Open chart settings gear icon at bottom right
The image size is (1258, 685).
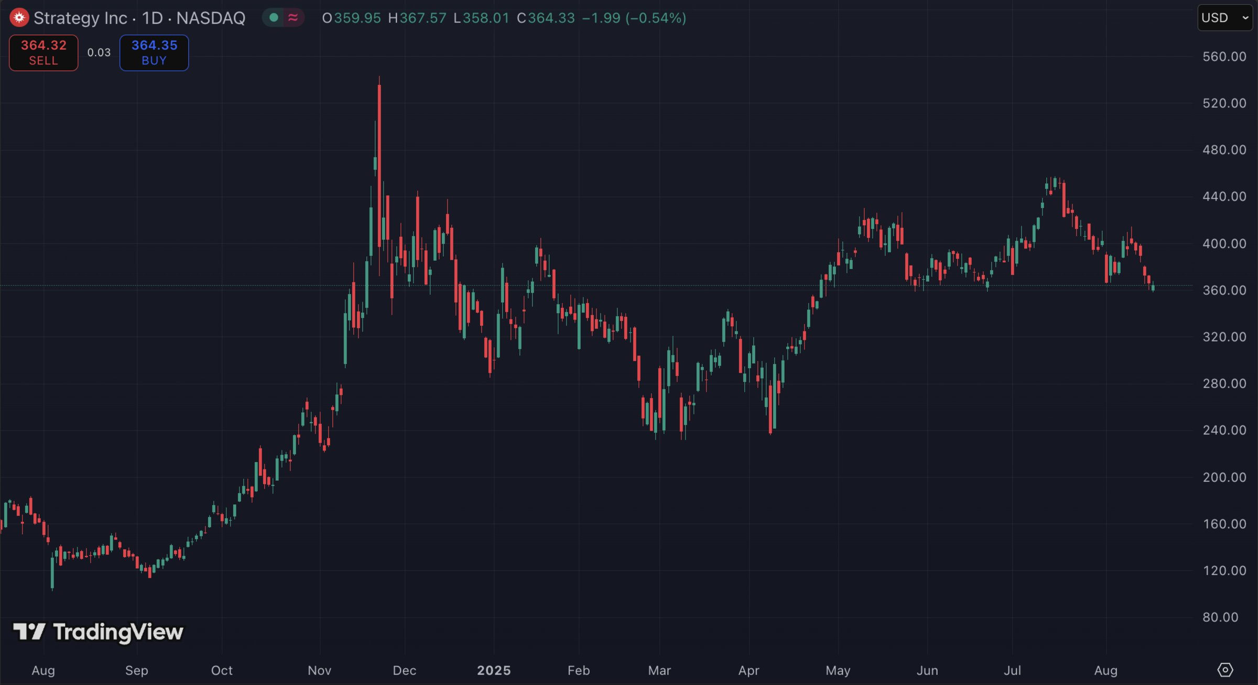pyautogui.click(x=1225, y=670)
